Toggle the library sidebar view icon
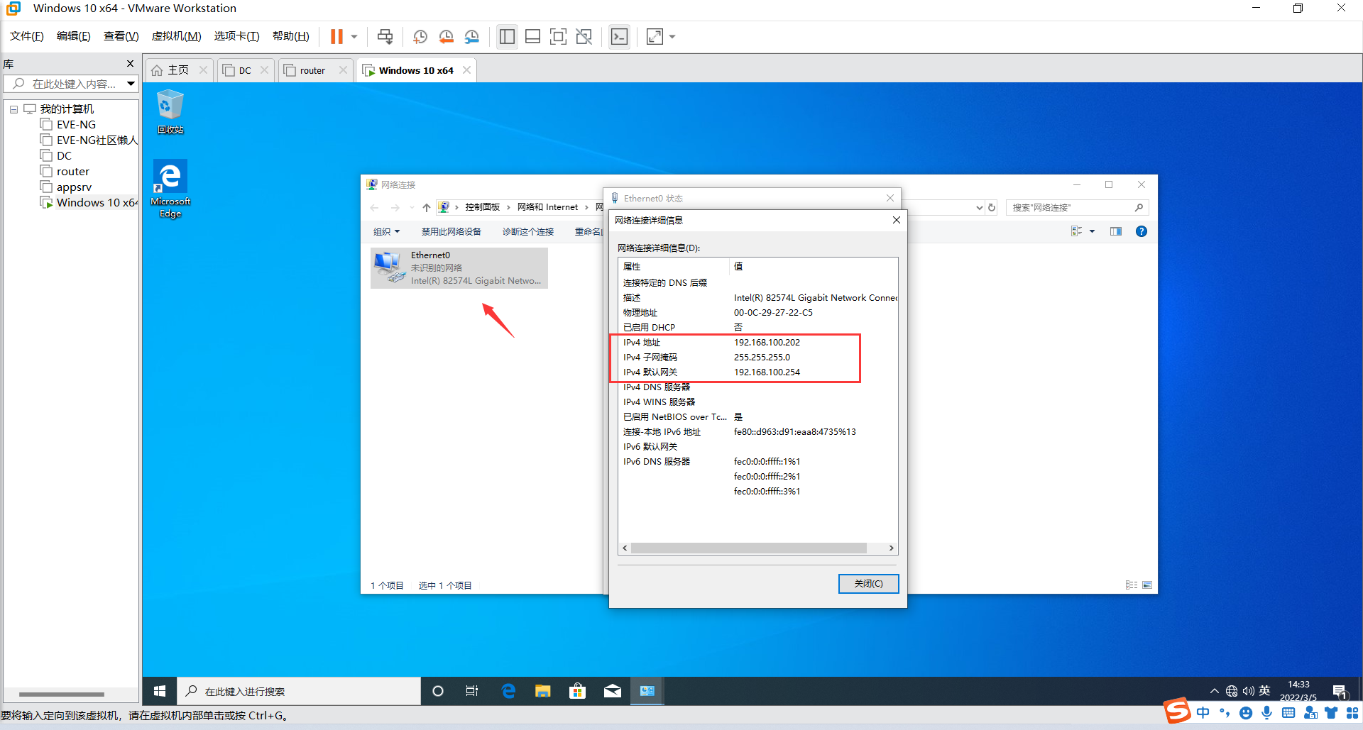This screenshot has height=730, width=1363. point(507,36)
